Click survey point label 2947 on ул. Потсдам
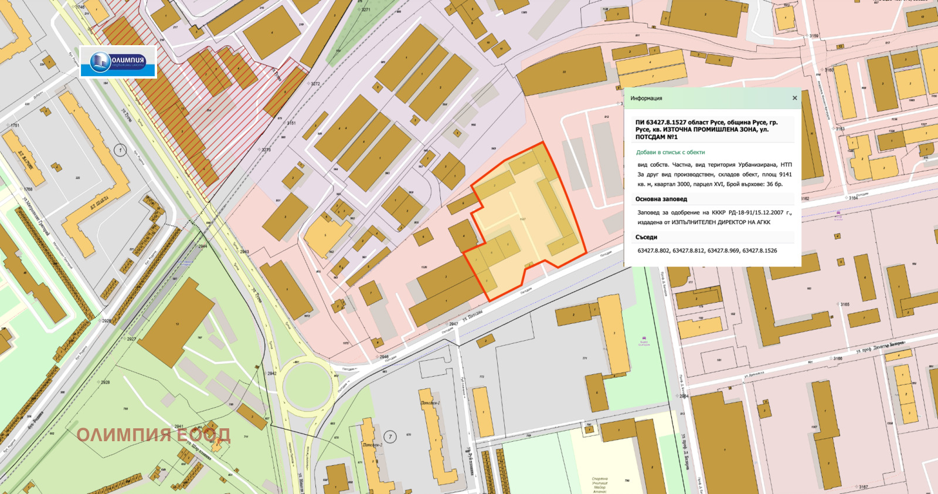 pyautogui.click(x=454, y=324)
